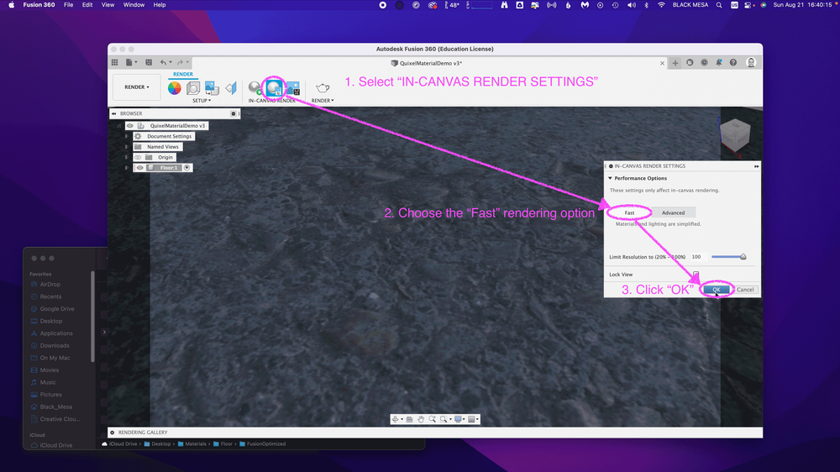Click the Undo arrow
Image resolution: width=840 pixels, height=472 pixels.
click(164, 63)
